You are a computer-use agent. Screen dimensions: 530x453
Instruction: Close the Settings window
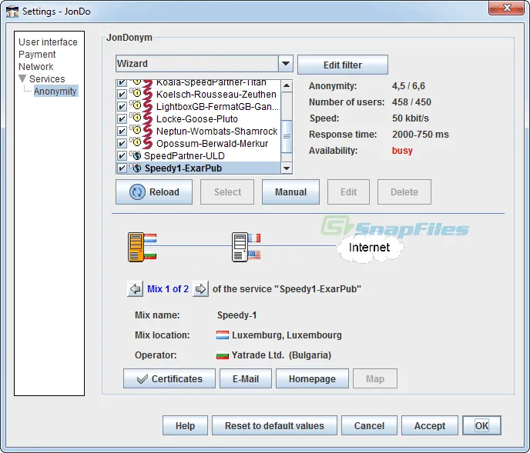[506, 8]
